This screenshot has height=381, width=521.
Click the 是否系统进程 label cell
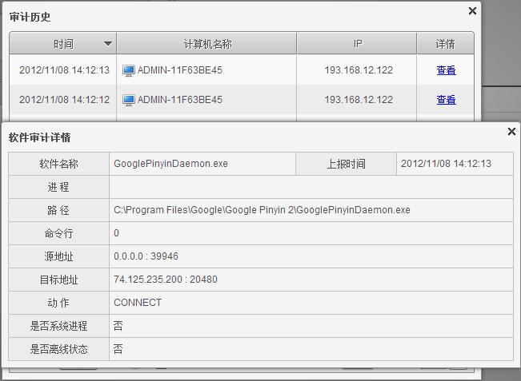click(58, 326)
